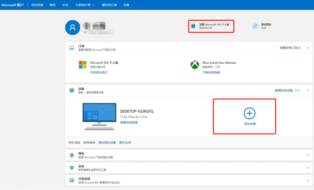Click 了解详细信息 under Xbox Game Pass
314x190 pixels.
click(211, 73)
